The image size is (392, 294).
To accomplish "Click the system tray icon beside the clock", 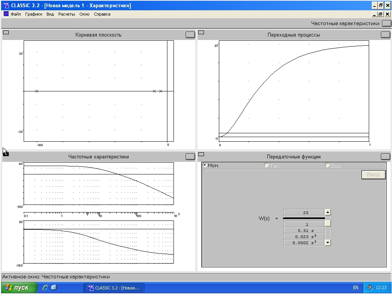I will [370, 288].
